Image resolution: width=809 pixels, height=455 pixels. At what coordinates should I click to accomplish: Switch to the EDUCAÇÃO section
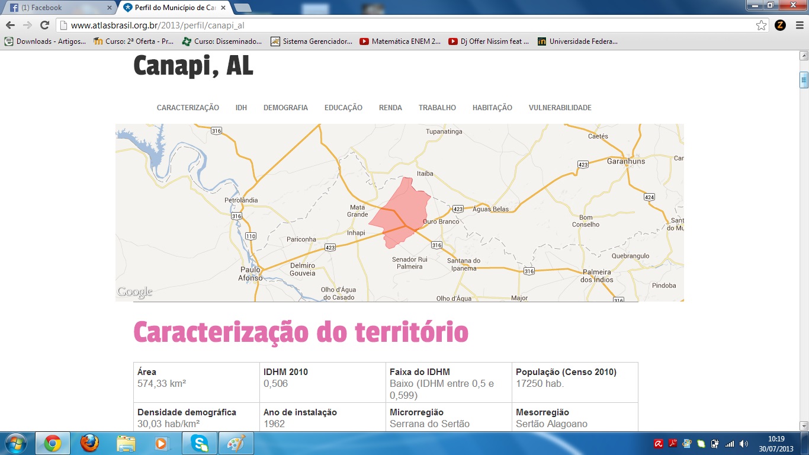[x=343, y=107]
